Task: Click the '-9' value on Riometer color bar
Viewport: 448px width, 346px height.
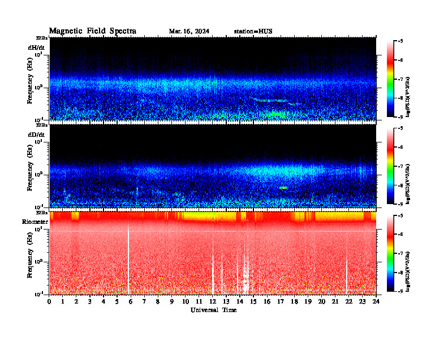Action: tap(400, 291)
